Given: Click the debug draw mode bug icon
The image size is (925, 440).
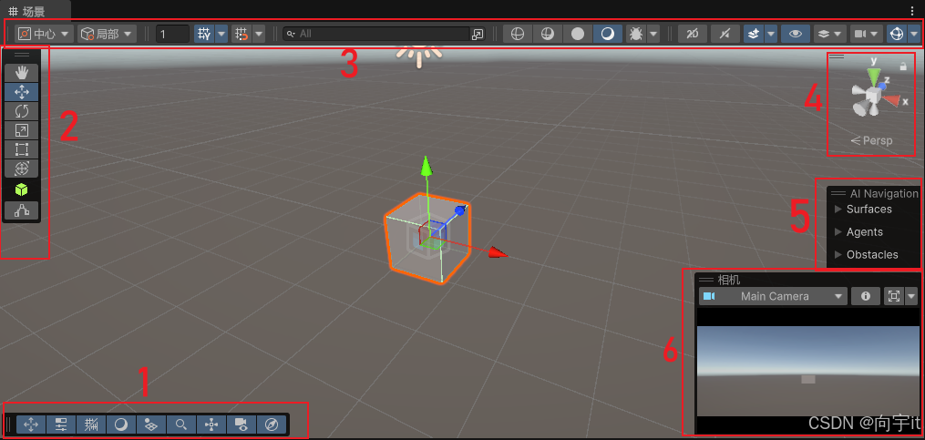Looking at the screenshot, I should [636, 34].
